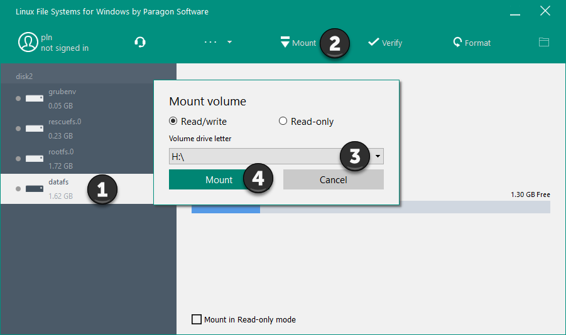Click the Format toolbar icon

(x=457, y=43)
